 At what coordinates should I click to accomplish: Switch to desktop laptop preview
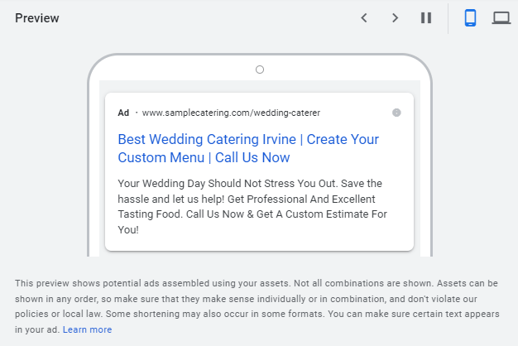coord(501,18)
